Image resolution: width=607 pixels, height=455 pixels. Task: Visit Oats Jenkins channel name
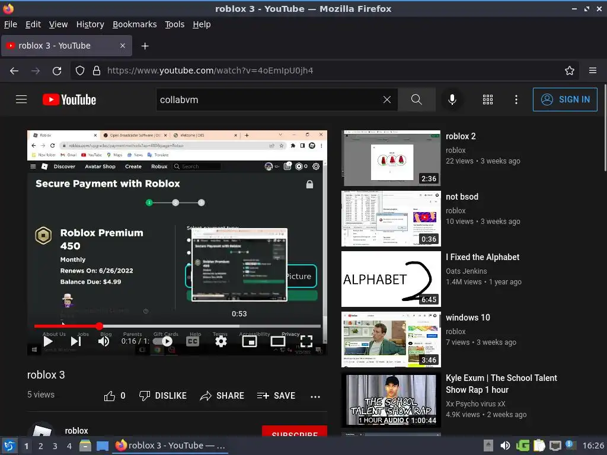pos(466,271)
